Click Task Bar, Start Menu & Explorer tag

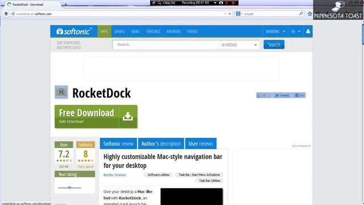[x=199, y=175]
